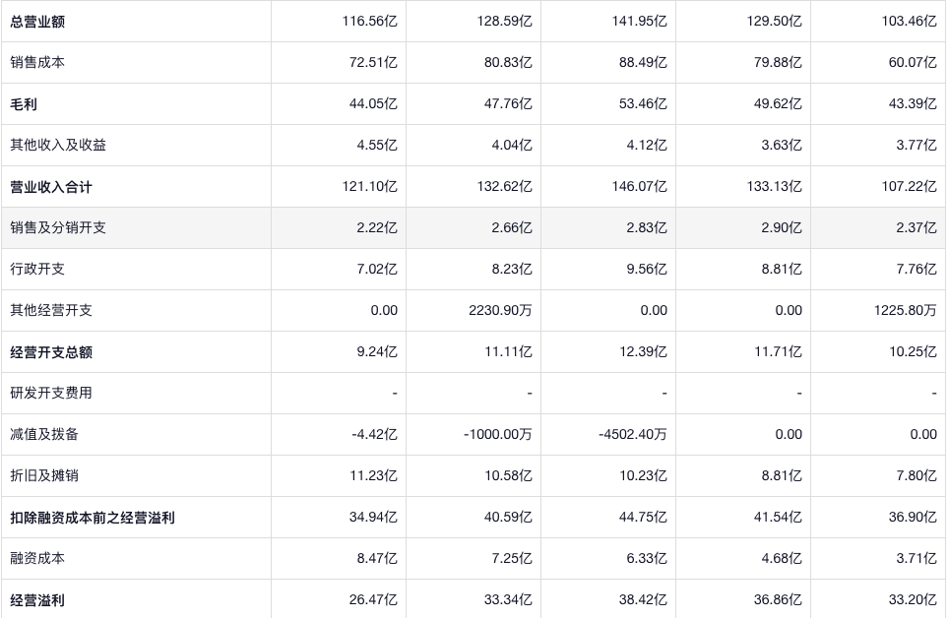Select the 2230.90万 other operating expense cell
The image size is (948, 618).
(x=499, y=310)
